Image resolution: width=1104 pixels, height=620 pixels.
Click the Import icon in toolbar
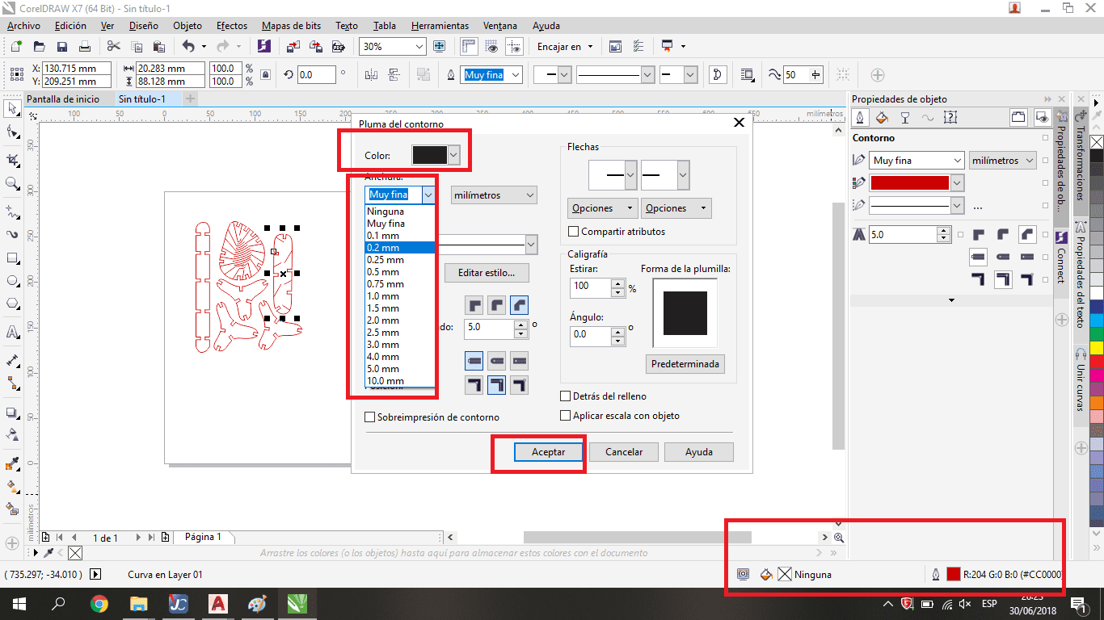pyautogui.click(x=293, y=47)
